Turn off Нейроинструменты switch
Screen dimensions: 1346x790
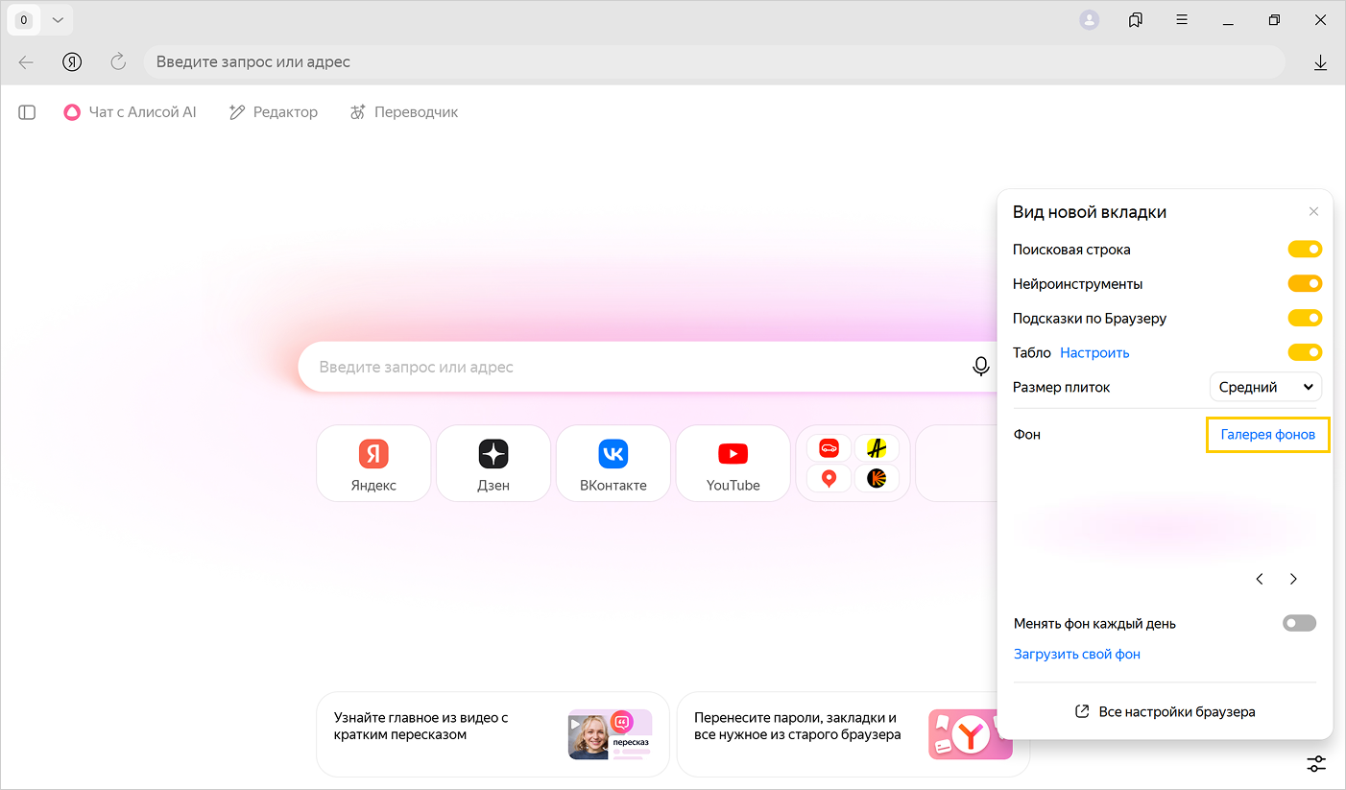click(1305, 284)
